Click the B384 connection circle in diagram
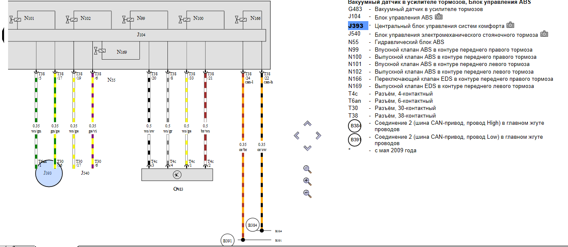Image resolution: width=568 pixels, height=247 pixels. (252, 225)
